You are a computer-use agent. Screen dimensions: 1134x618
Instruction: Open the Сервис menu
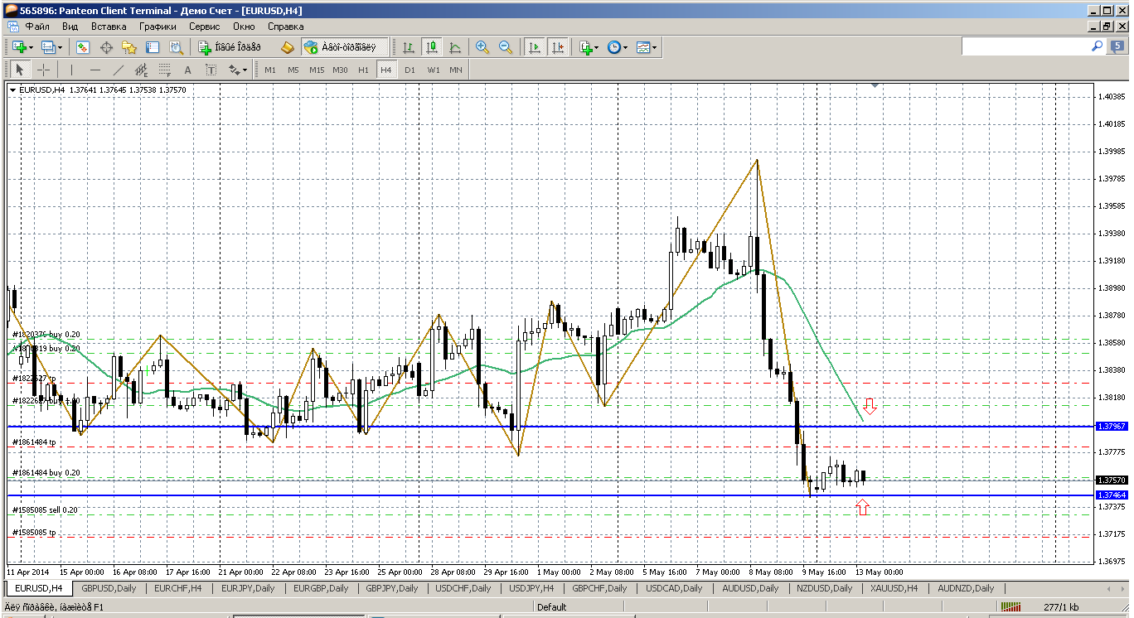(205, 27)
